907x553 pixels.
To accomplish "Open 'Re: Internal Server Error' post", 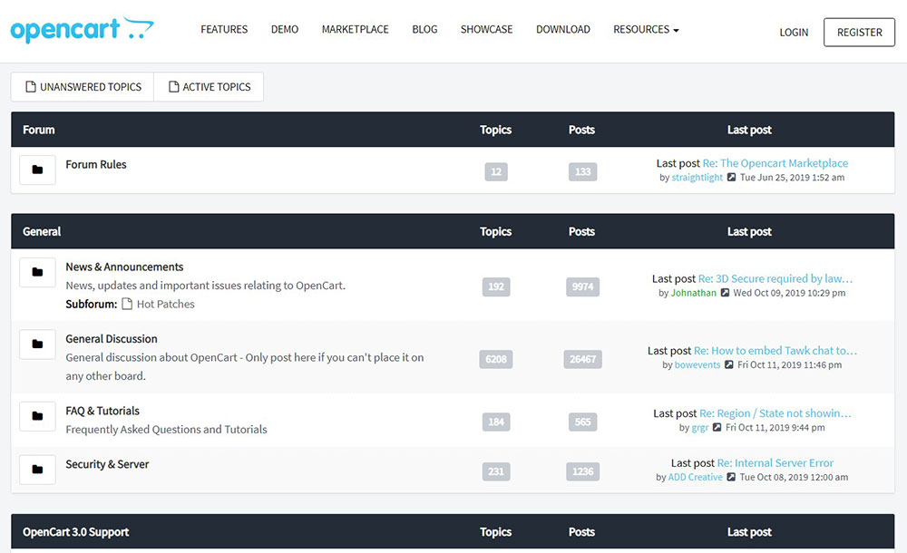I will [x=775, y=463].
